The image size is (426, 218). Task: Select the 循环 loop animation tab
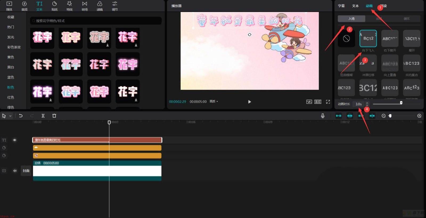pos(407,19)
